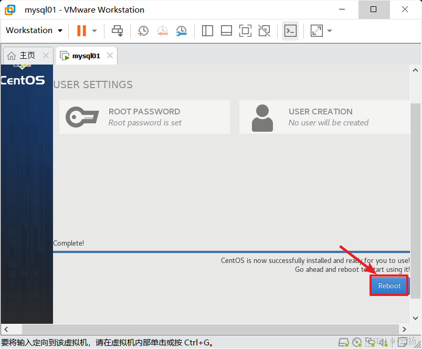Click the CD/DVD drive status icon

[357, 342]
